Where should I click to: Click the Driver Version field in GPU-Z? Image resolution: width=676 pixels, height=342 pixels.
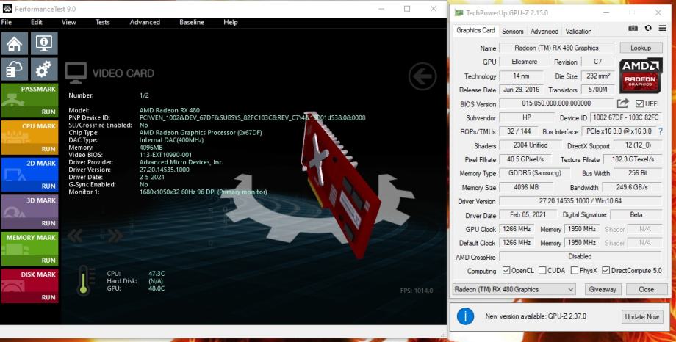(x=580, y=201)
